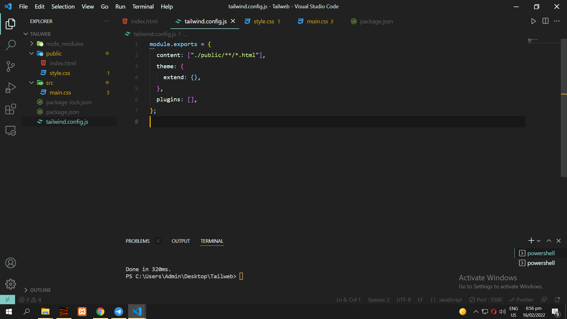Image resolution: width=567 pixels, height=319 pixels.
Task: Switch to the PROBLEMS tab
Action: 138,241
